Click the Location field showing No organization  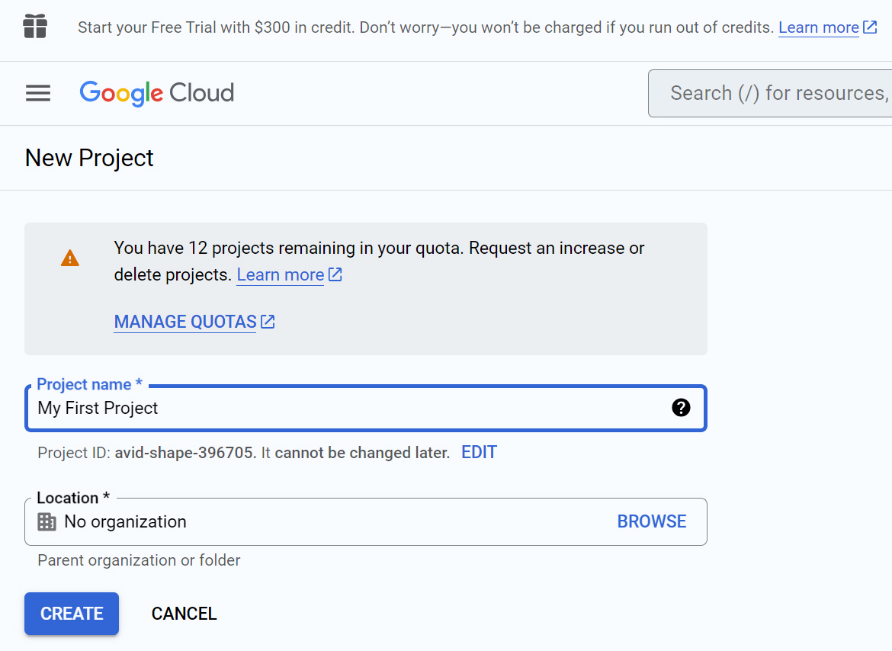(366, 522)
